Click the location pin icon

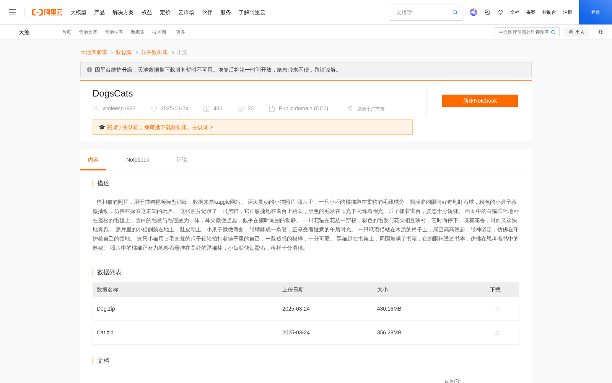click(x=350, y=109)
